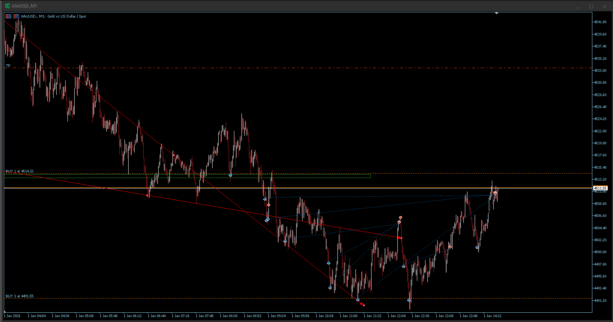Click the '1 Jun 07:16' time label
Viewport: 613px width, 322px height.
click(181, 316)
